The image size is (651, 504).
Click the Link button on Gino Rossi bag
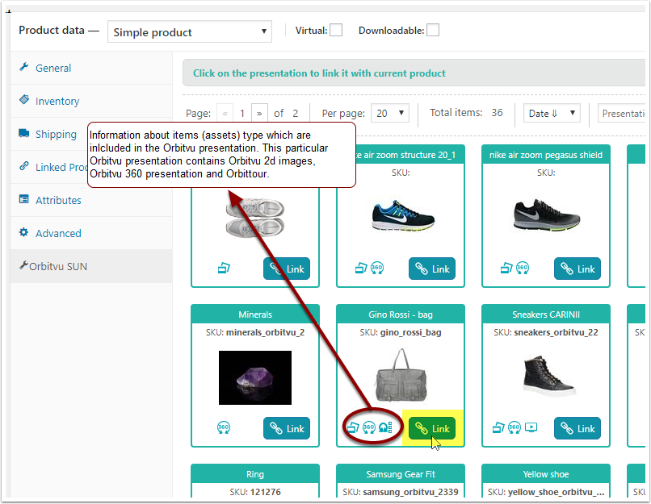[432, 428]
